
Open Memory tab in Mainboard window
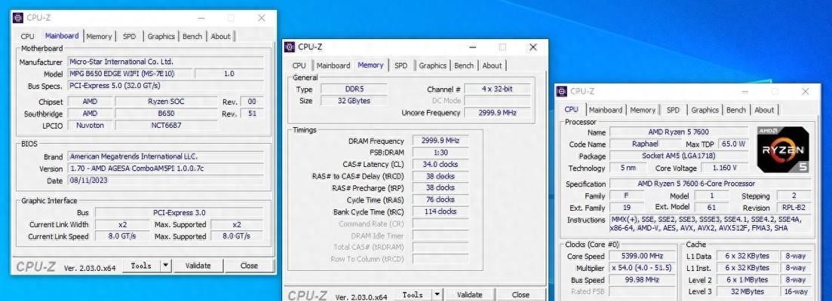100,37
